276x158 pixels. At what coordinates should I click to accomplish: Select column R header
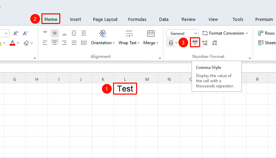(257, 80)
